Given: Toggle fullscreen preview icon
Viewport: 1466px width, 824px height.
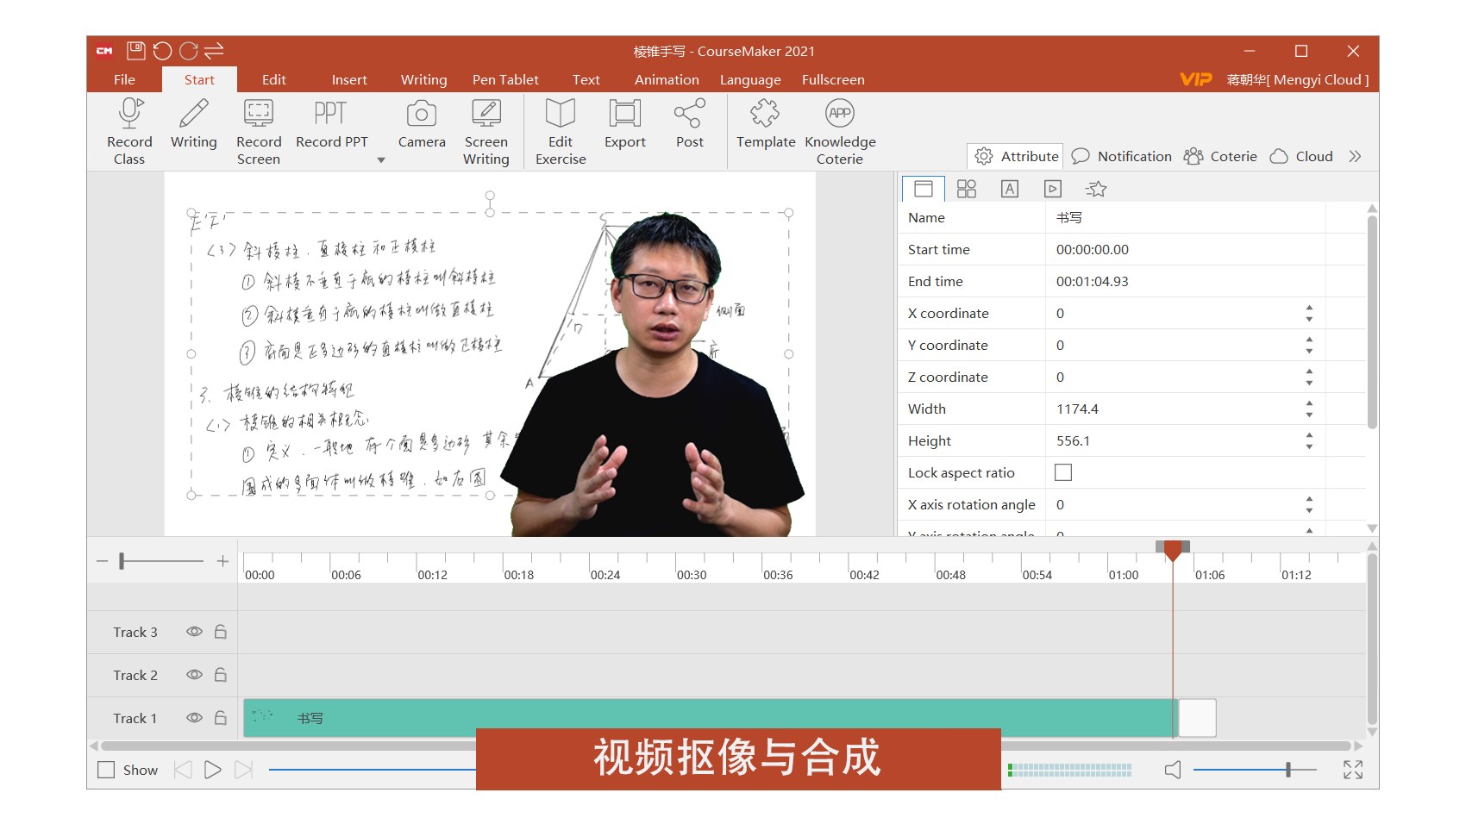Looking at the screenshot, I should (1353, 770).
